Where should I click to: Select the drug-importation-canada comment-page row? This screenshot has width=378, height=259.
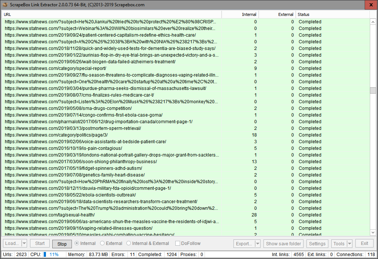coord(186,122)
